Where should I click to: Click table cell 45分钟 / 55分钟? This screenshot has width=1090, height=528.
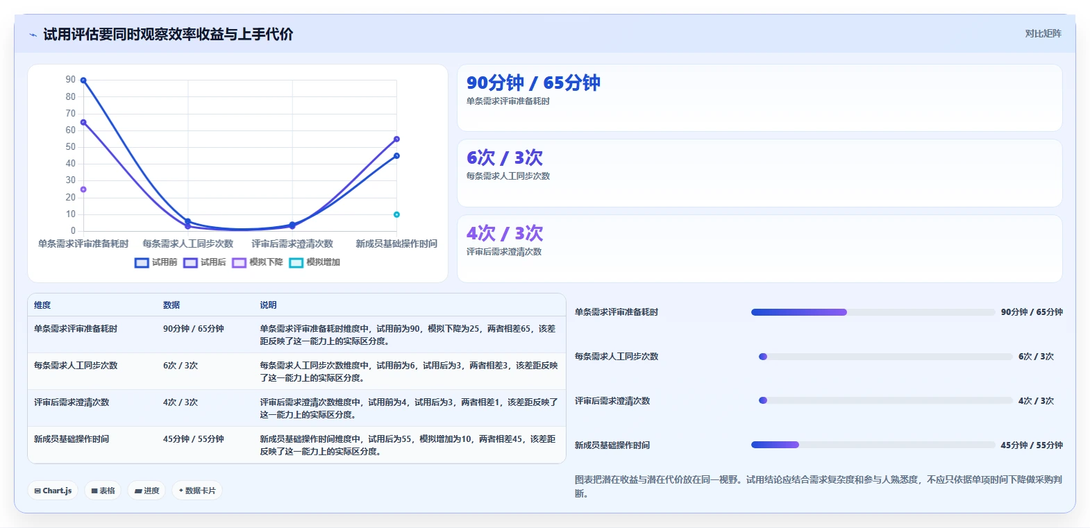[194, 439]
